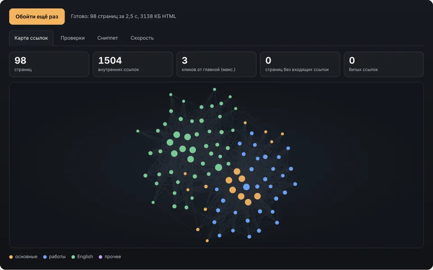Select the "страниц без входящих ссылок" stat
433x270 pixels.
click(300, 64)
